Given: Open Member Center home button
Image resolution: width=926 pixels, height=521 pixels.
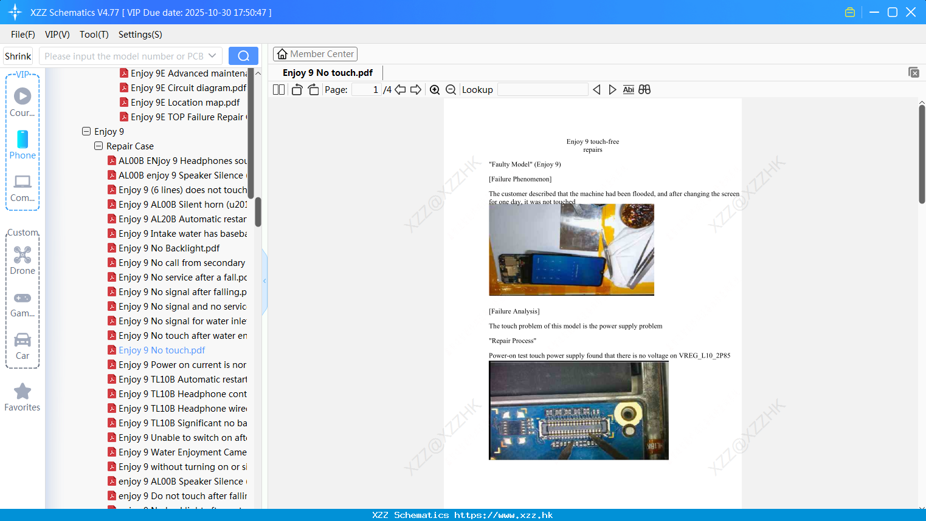Looking at the screenshot, I should (x=315, y=54).
